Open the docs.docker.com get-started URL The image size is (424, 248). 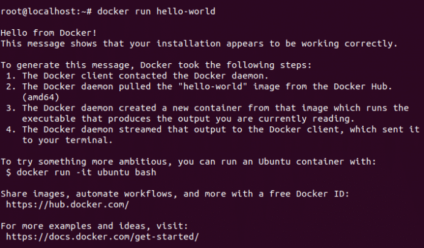[102, 236]
